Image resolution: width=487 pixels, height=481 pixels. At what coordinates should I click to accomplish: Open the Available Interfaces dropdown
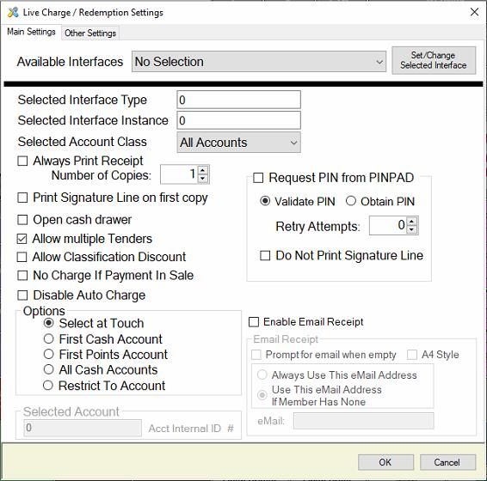tap(259, 62)
